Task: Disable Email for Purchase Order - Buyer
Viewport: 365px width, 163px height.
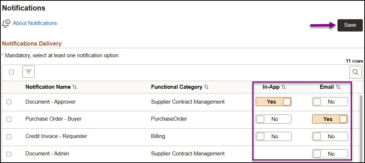Action: coord(330,119)
